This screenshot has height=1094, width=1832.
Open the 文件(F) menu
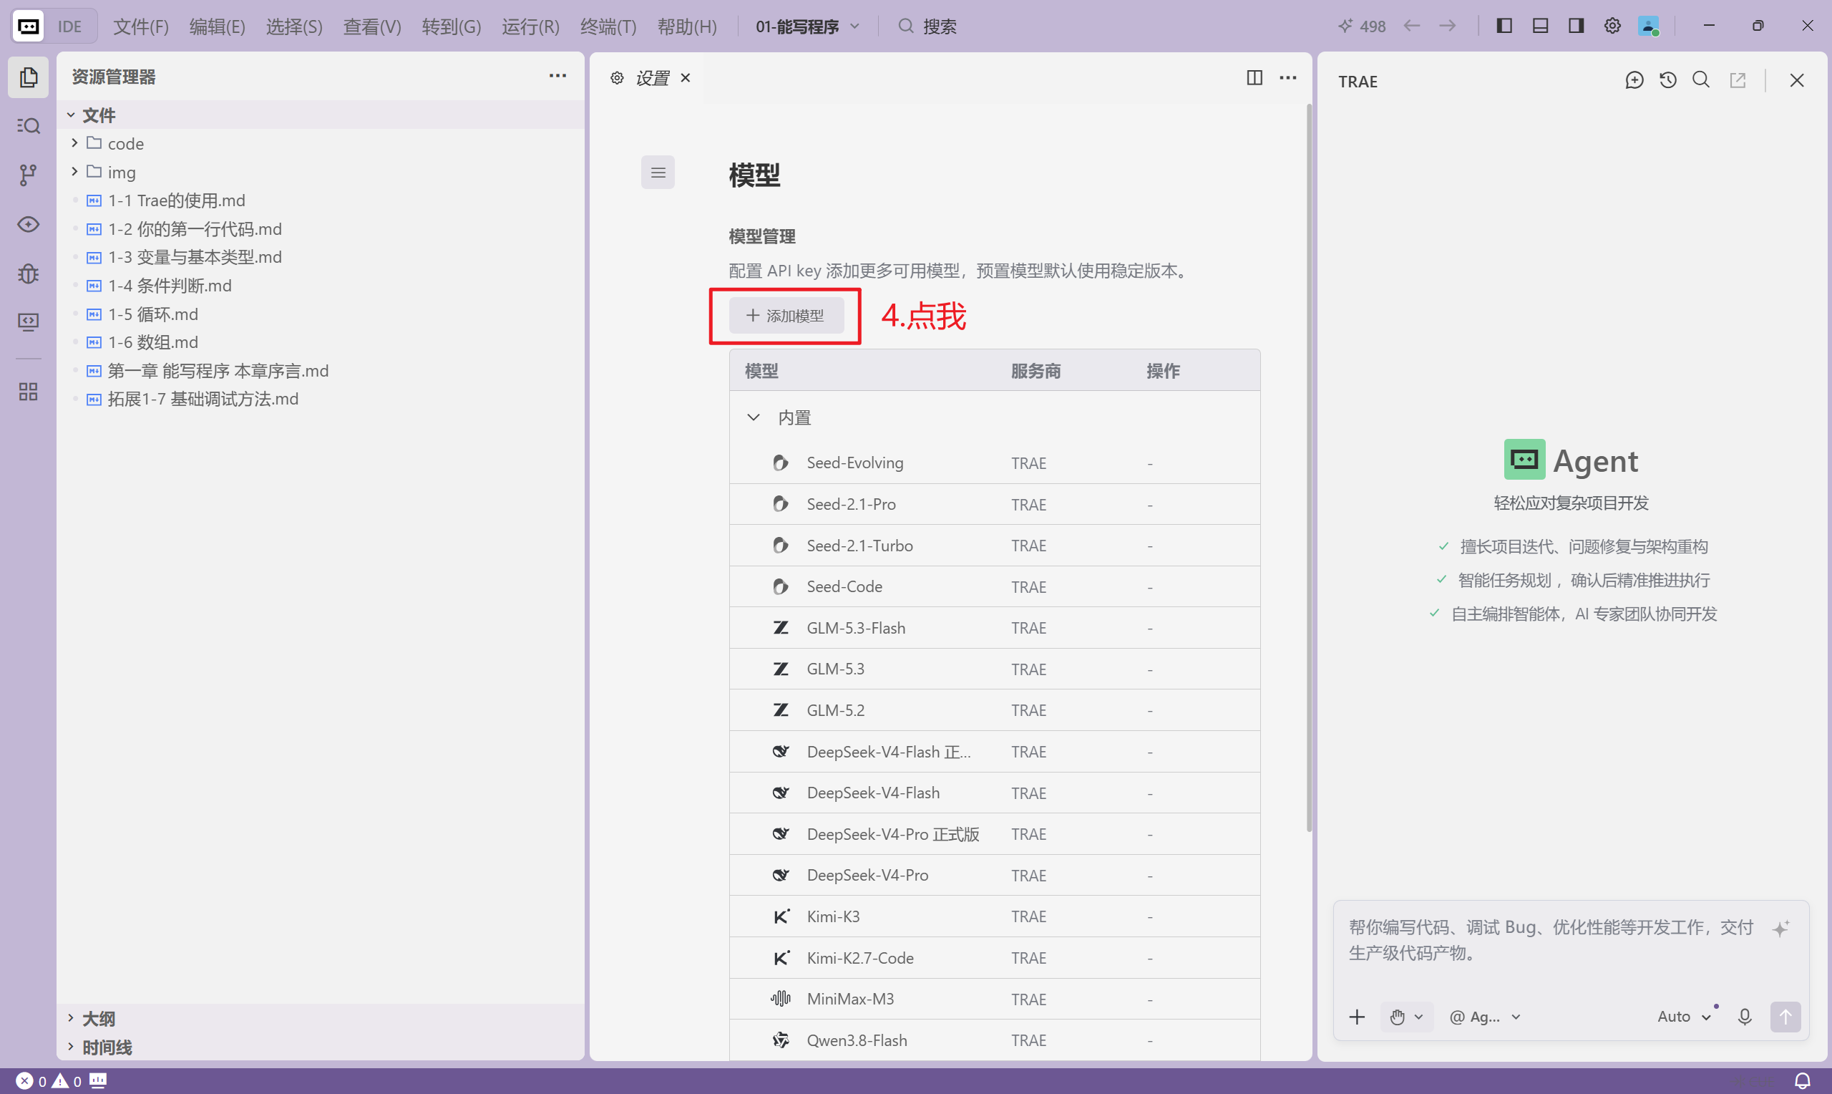[x=141, y=26]
